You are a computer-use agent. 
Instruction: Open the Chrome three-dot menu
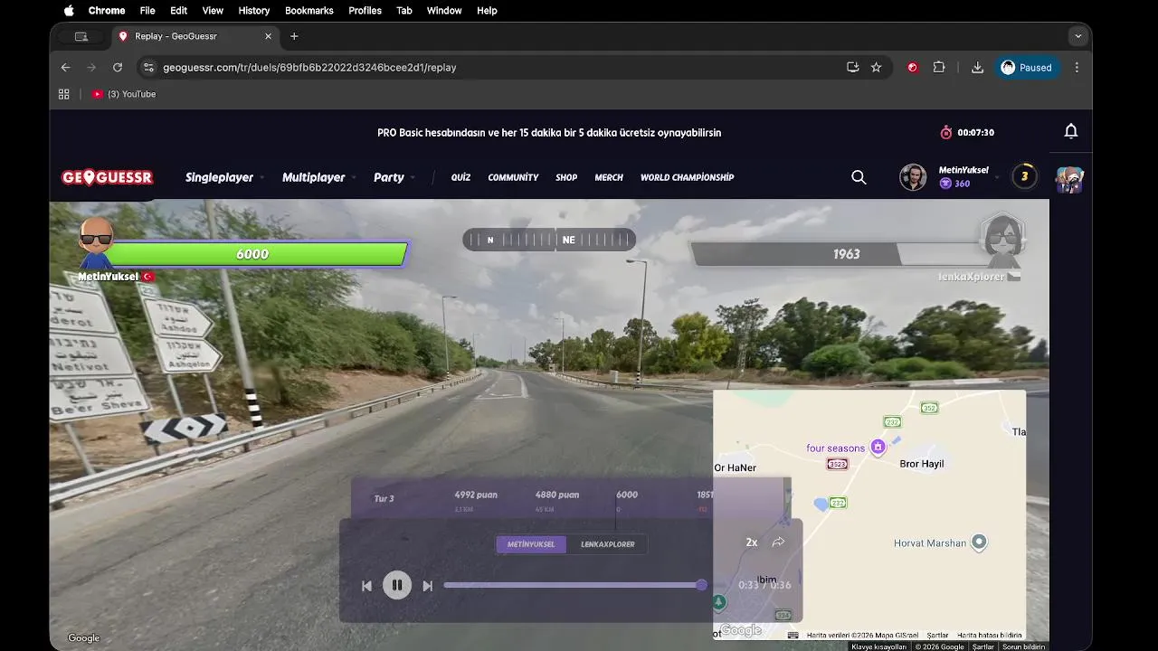click(x=1077, y=67)
